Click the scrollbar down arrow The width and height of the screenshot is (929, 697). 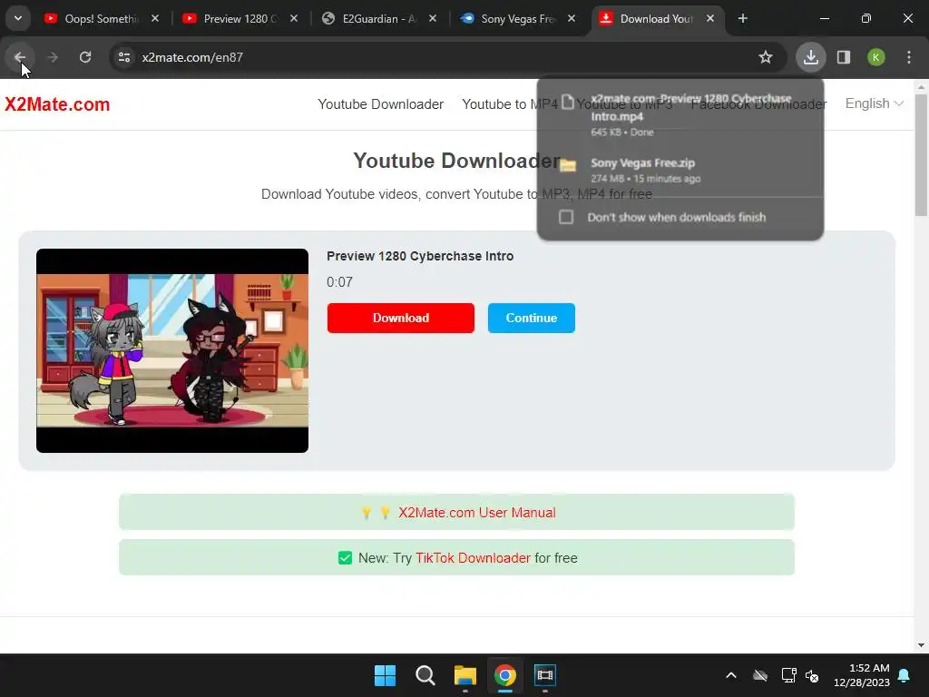922,645
